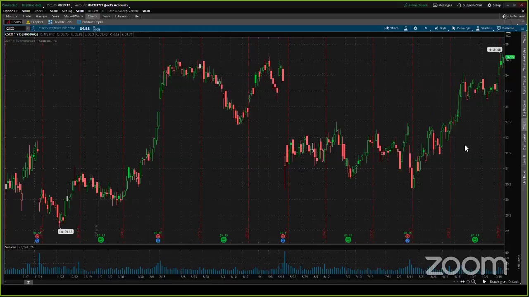Screen dimensions: 529x297
Task: Click the grid layout rectangle icon
Action: click(x=508, y=22)
